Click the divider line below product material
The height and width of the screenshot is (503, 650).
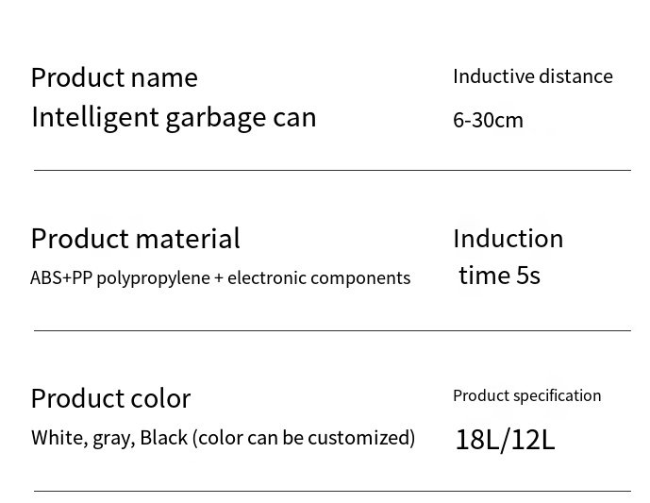coord(332,330)
